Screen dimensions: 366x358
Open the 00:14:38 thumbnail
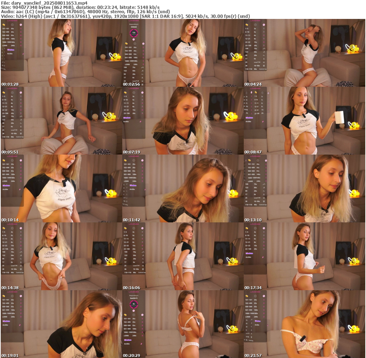pos(61,256)
